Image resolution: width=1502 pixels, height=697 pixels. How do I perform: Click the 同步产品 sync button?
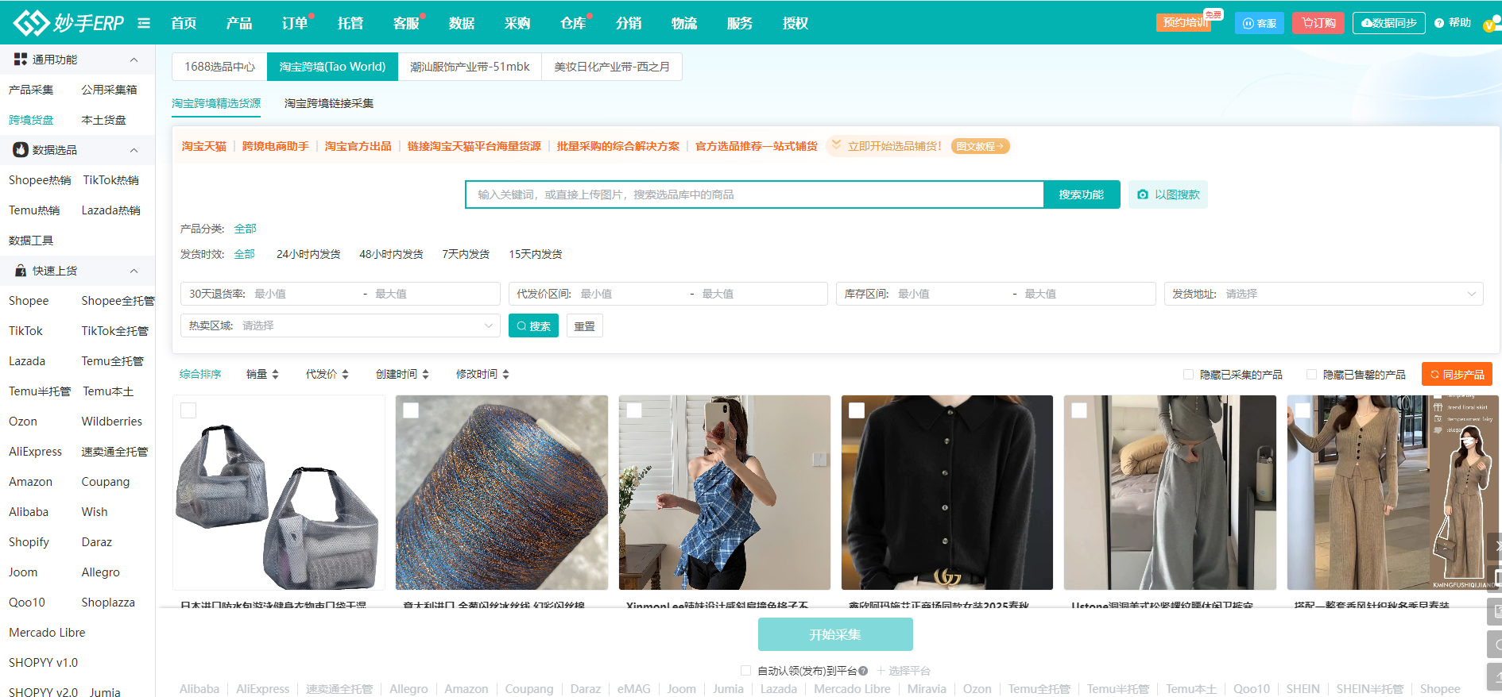(1457, 374)
